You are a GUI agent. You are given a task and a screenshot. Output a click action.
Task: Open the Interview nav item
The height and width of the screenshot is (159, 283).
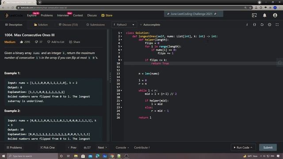coord(63,15)
